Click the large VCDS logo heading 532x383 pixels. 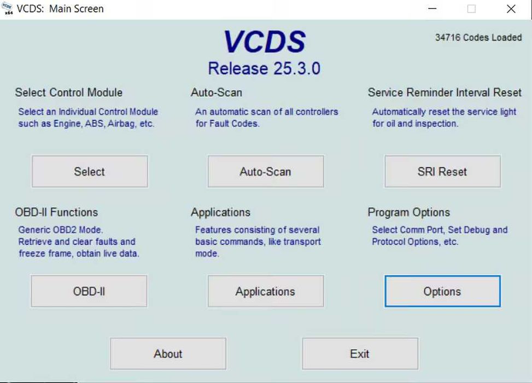tap(264, 42)
